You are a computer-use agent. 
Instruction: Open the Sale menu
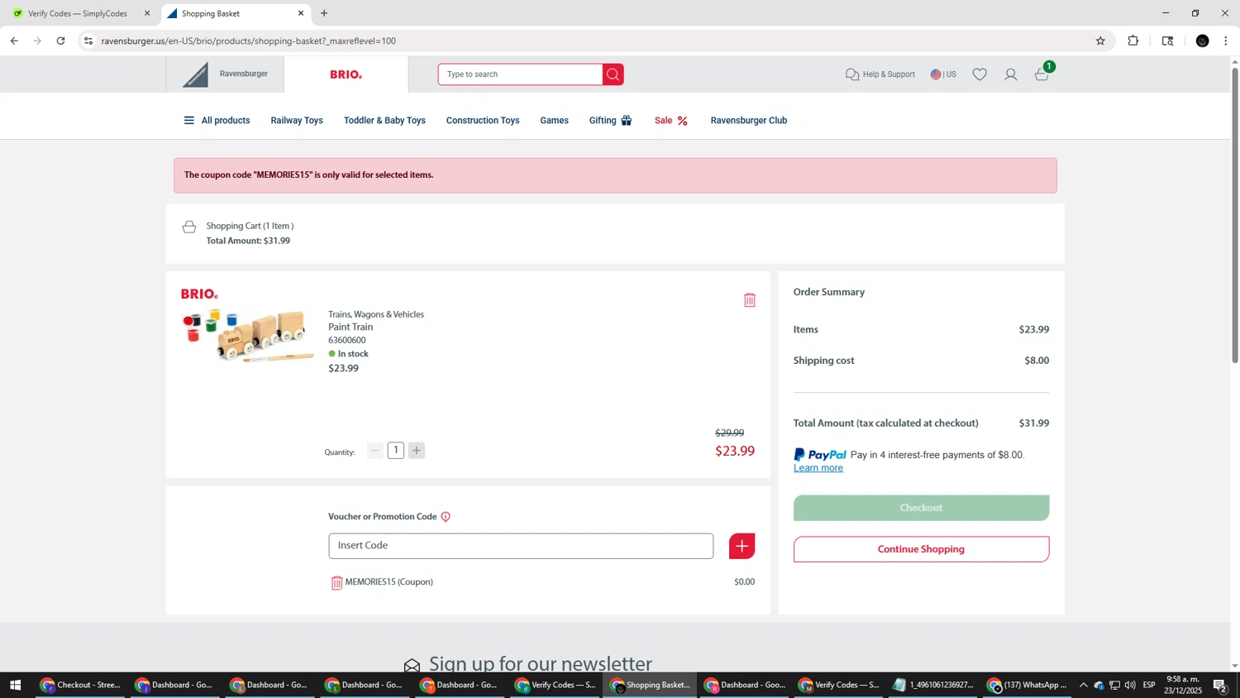pyautogui.click(x=670, y=121)
